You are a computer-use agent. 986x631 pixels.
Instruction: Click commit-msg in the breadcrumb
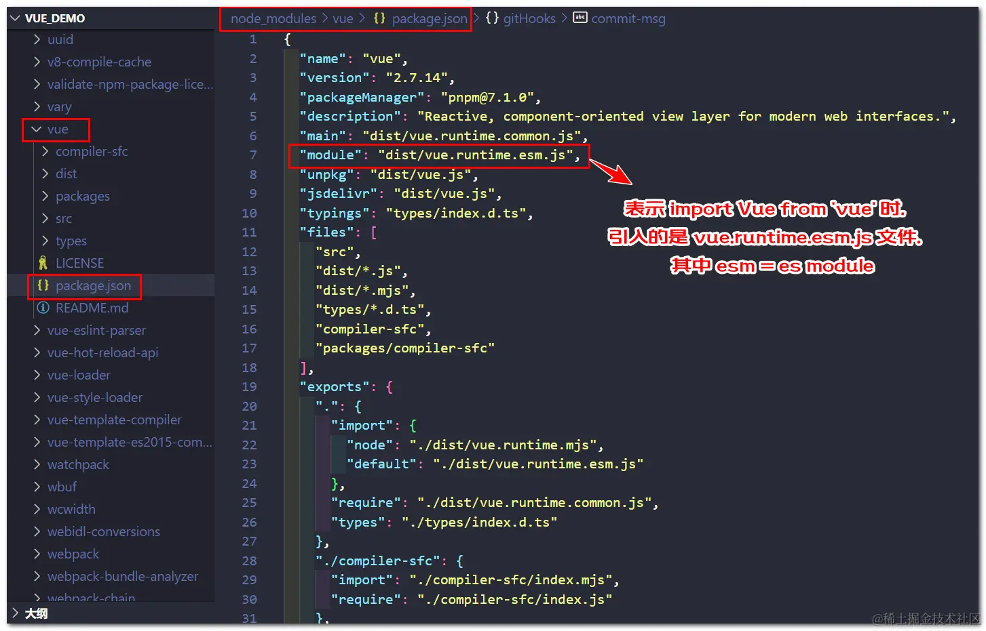click(628, 18)
